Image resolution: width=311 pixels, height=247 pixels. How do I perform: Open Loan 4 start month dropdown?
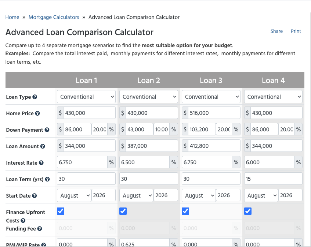(x=261, y=195)
